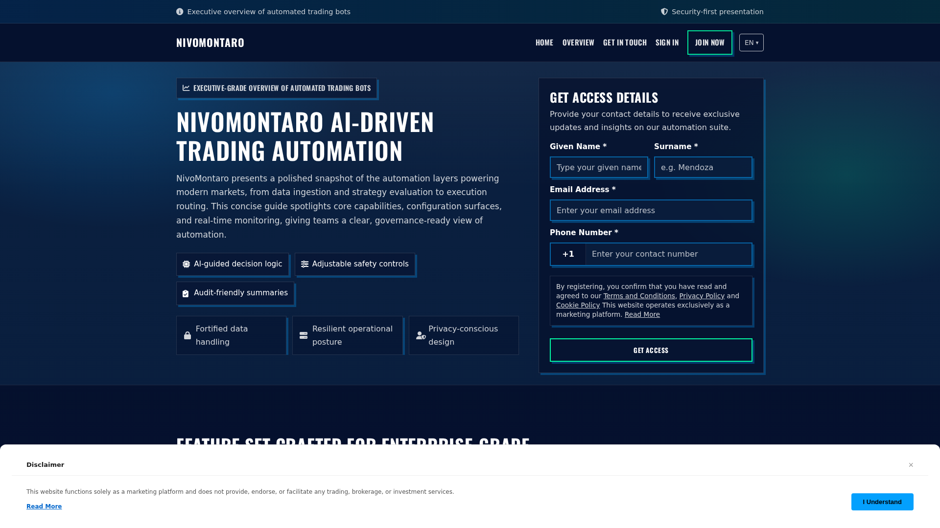Click the Executive-grade overview badge text
This screenshot has width=940, height=528.
coord(282,88)
